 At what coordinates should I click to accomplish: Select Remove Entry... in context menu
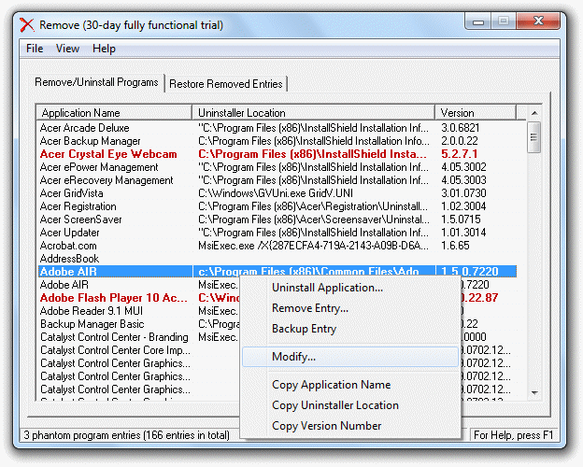(309, 308)
